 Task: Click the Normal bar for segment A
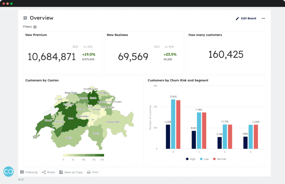click(230, 137)
